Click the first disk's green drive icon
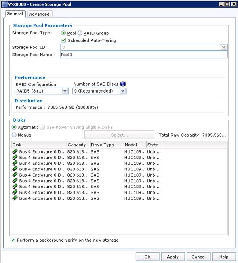Screen dimensions: 238x263 point(15,151)
